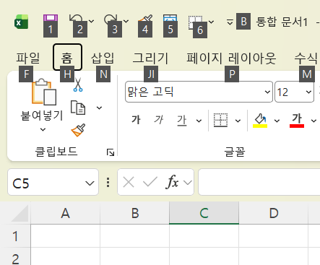Click the dotted borders icon in quick access toolbar
This screenshot has width=320, height=265.
(196, 22)
